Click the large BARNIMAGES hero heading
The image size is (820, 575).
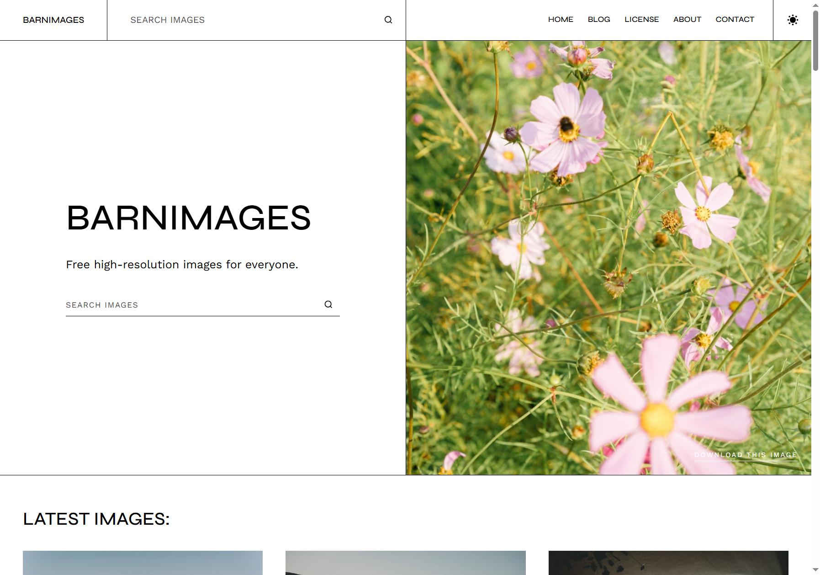click(189, 218)
